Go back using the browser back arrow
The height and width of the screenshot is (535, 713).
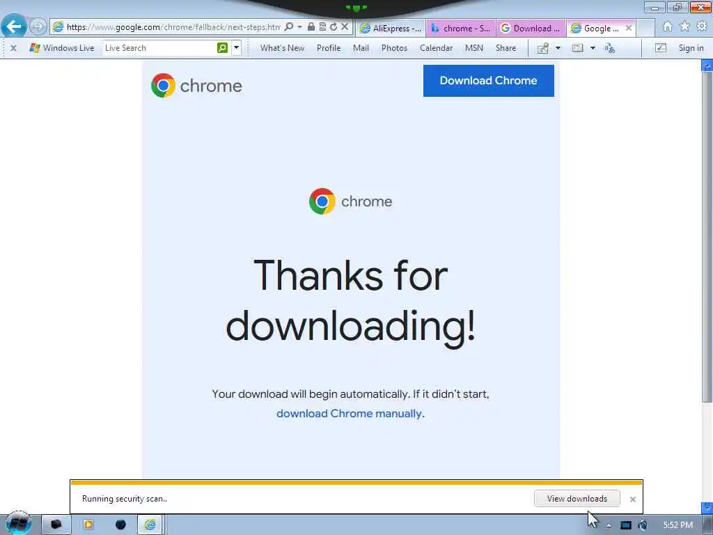click(14, 26)
